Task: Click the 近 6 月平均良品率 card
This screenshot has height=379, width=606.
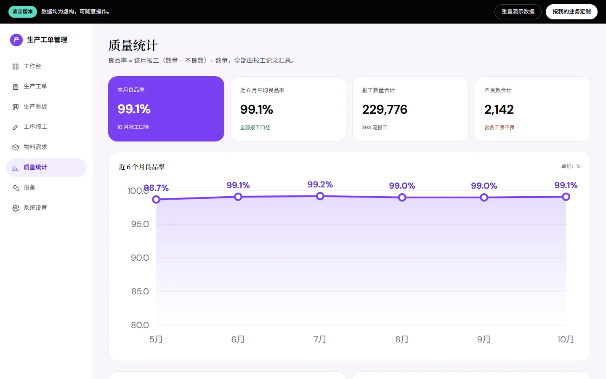Action: click(x=288, y=109)
